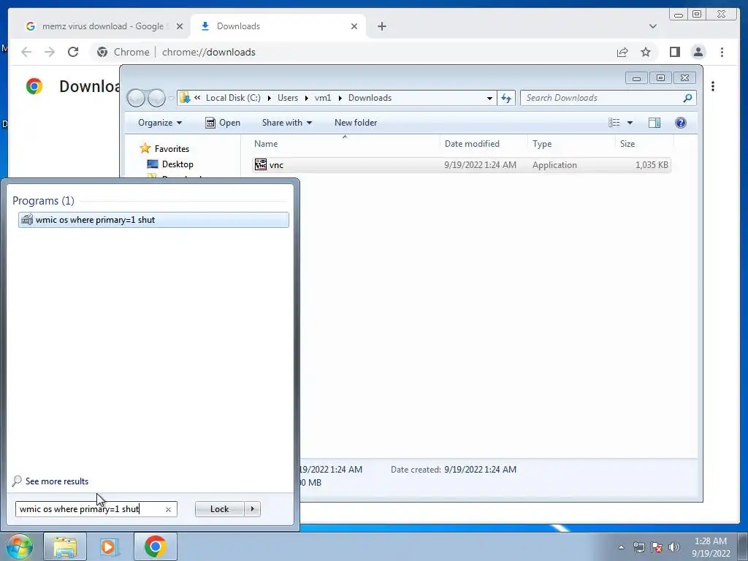748x561 pixels.
Task: Toggle Chrome's side panel icon
Action: pyautogui.click(x=674, y=52)
